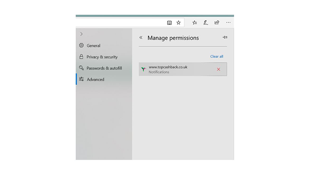Click the General gear icon
The width and height of the screenshot is (310, 175).
pos(81,45)
